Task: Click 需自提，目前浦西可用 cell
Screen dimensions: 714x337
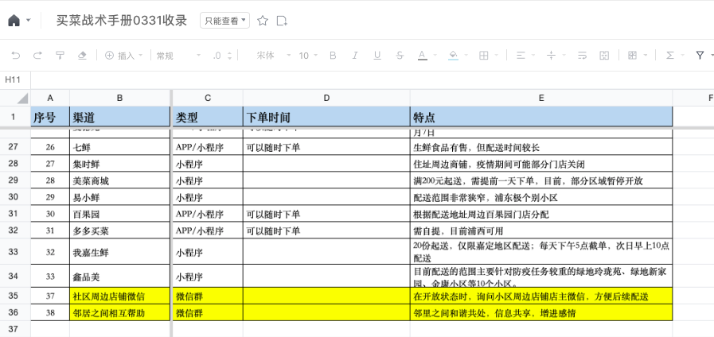Action: tap(541, 230)
